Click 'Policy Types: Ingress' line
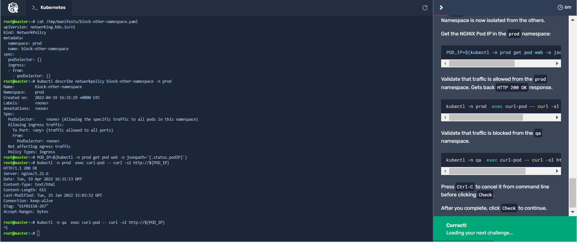This screenshot has width=577, height=243. click(31, 152)
